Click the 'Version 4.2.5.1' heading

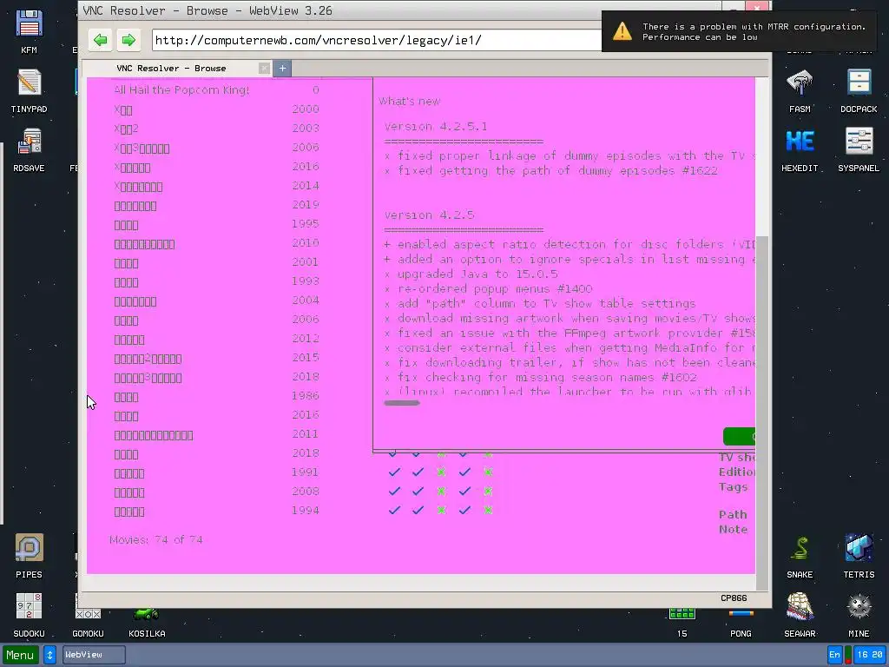[436, 127]
